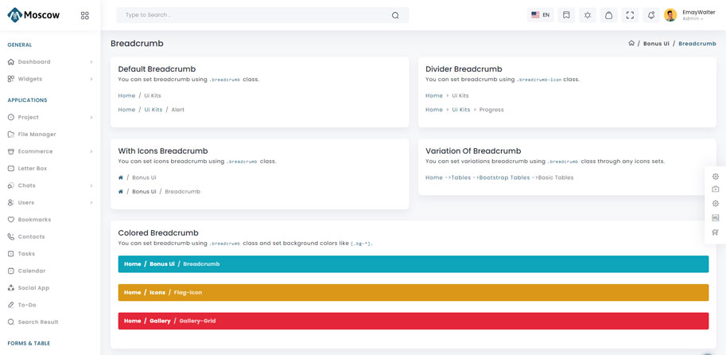
Task: Open File Manager from the sidebar
Action: point(37,135)
